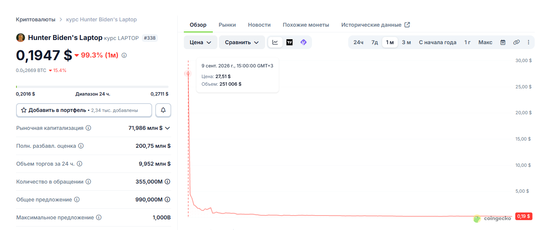Click info icon beside Максимальное предложение
The image size is (537, 230).
[99, 217]
